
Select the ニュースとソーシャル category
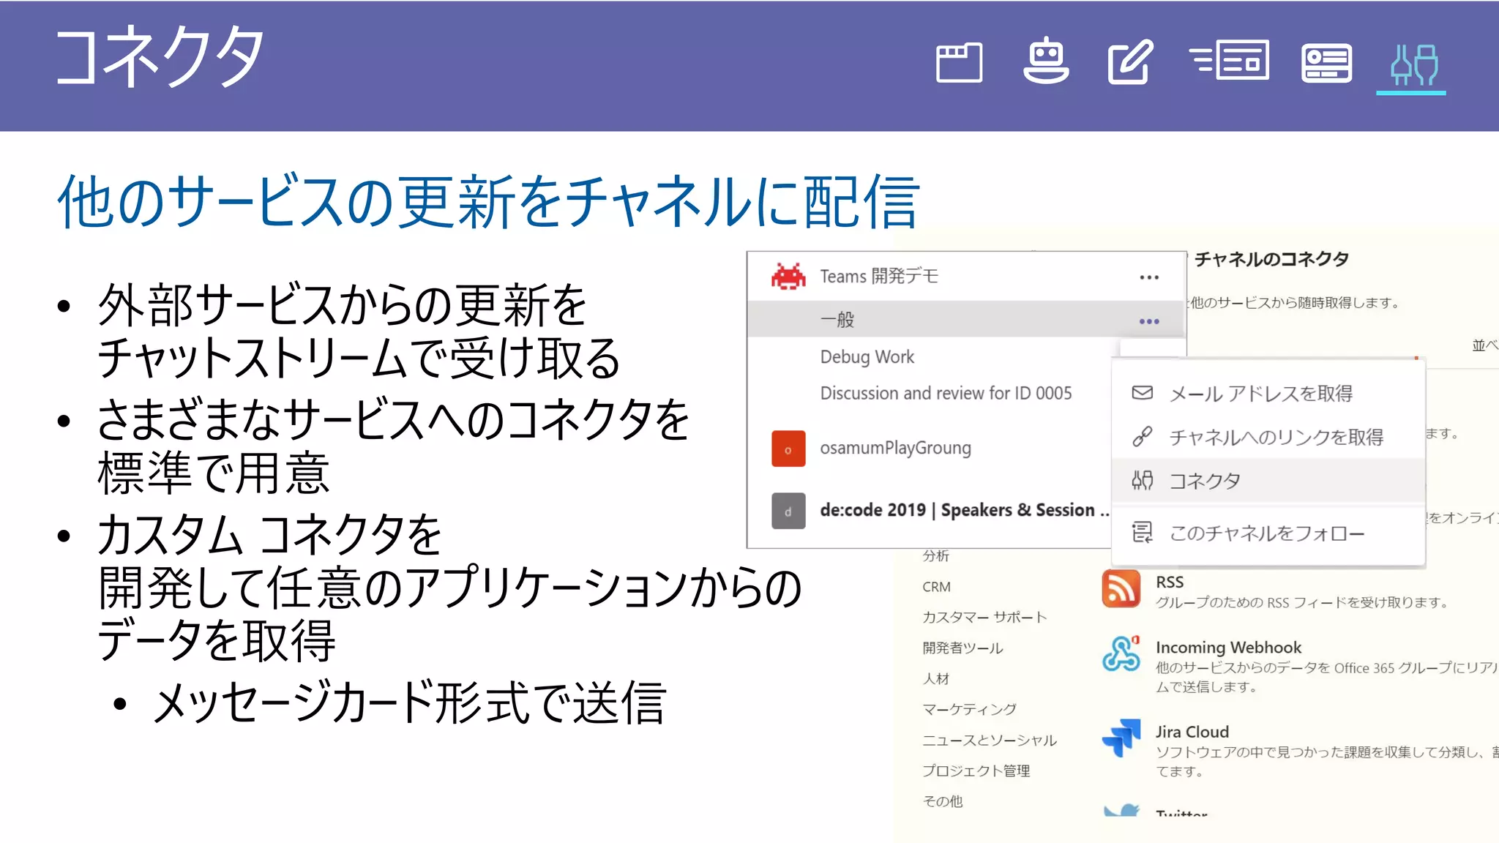tap(990, 741)
